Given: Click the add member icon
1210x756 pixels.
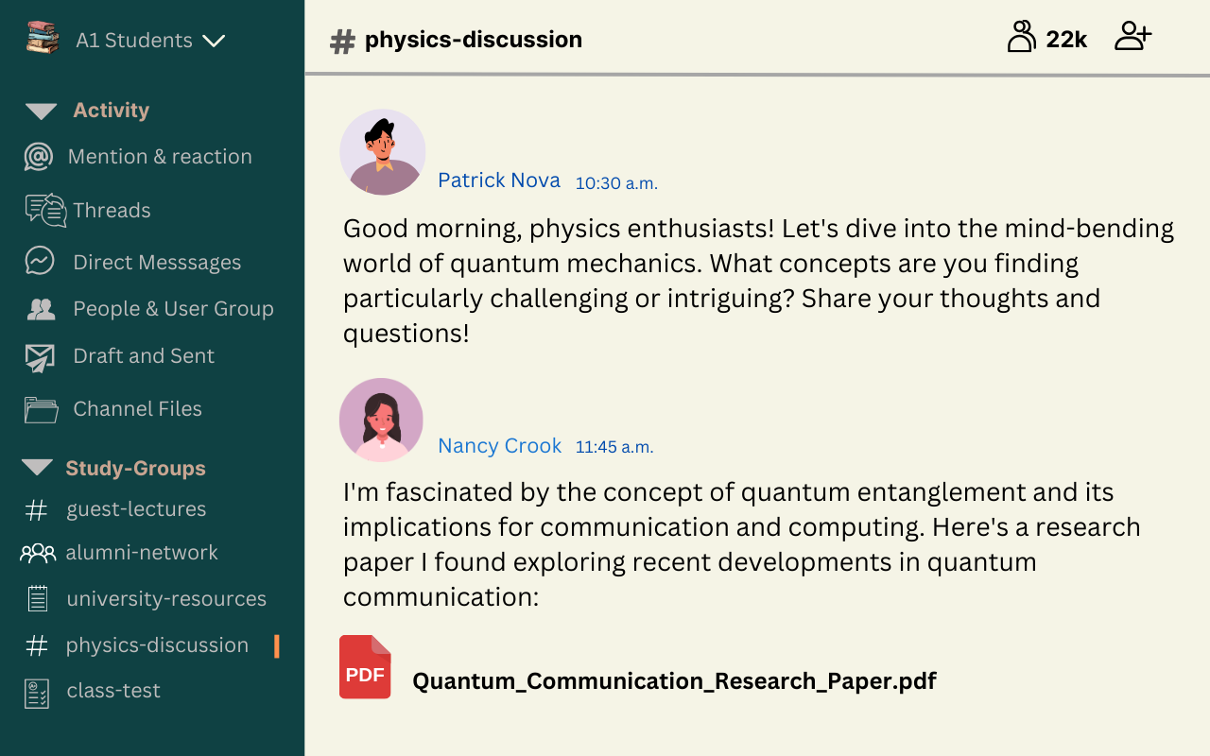Looking at the screenshot, I should tap(1132, 38).
